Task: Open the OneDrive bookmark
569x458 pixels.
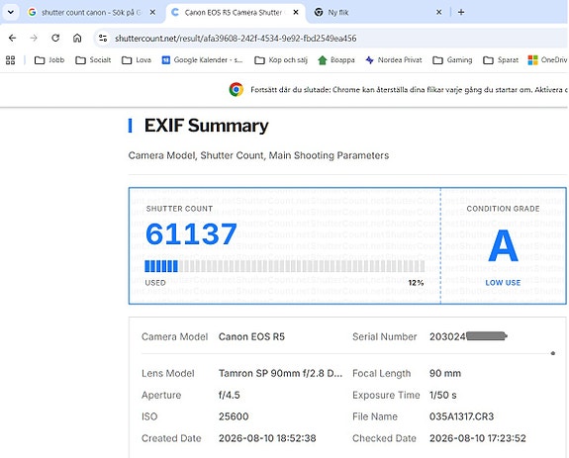Action: [x=548, y=60]
